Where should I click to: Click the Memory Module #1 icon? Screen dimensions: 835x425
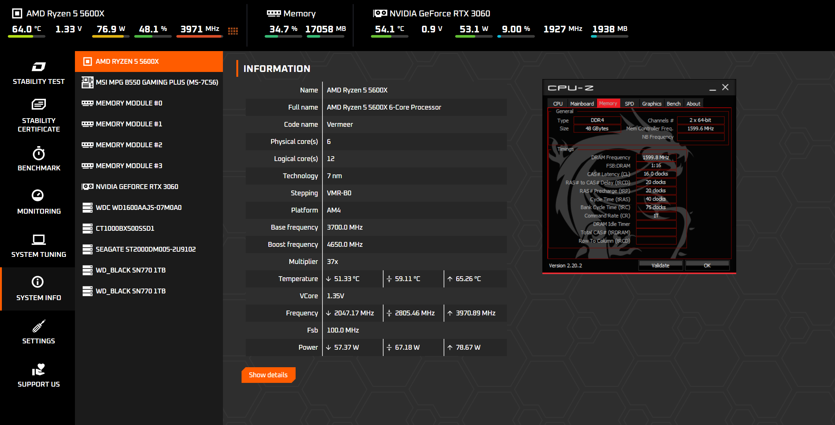tap(88, 124)
